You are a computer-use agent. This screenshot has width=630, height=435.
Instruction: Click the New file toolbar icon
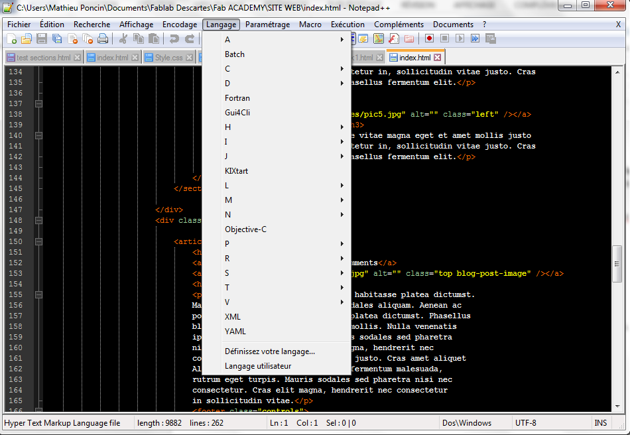pyautogui.click(x=12, y=38)
